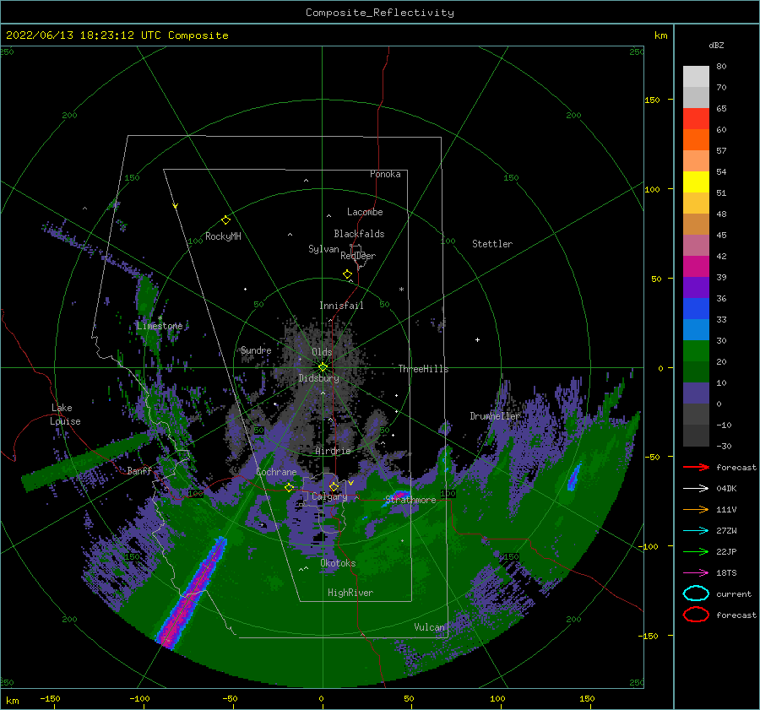Screen dimensions: 760x710
Task: Click the red 65 dBZ color swatch
Action: coord(696,118)
